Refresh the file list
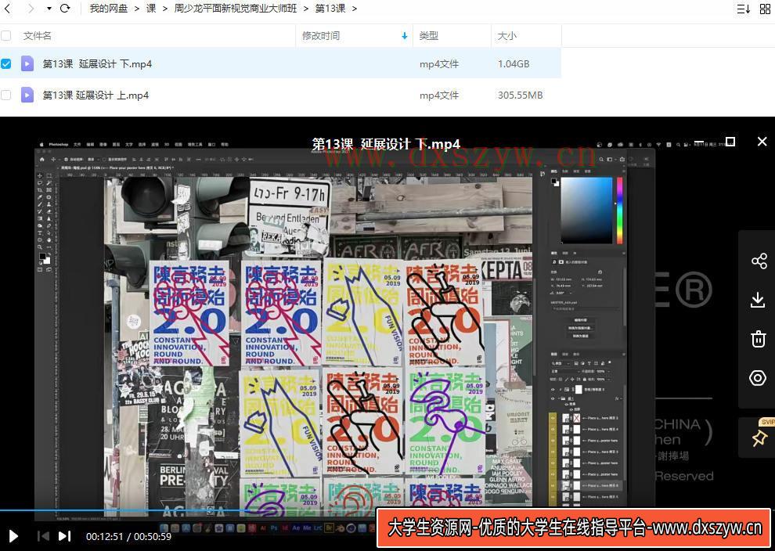Image resolution: width=775 pixels, height=551 pixels. (65, 9)
